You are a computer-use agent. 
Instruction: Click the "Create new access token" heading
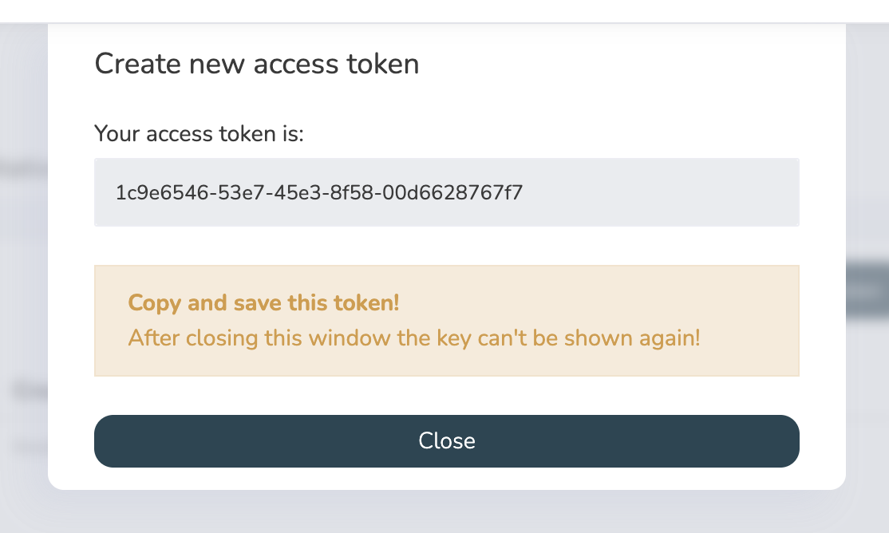click(x=257, y=64)
